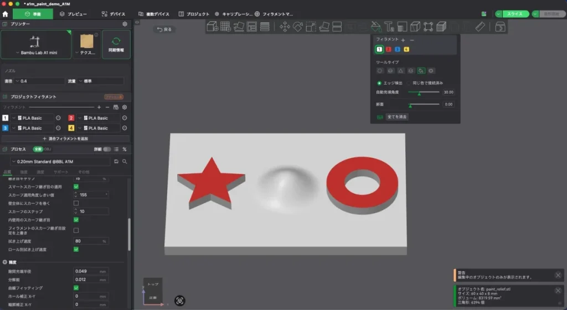
Task: Click the 全てを消去 button
Action: 397,117
